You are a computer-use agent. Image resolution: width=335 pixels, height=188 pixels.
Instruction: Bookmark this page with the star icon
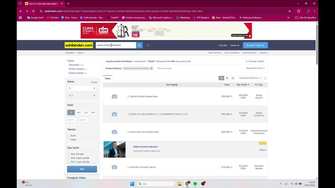pos(290,11)
